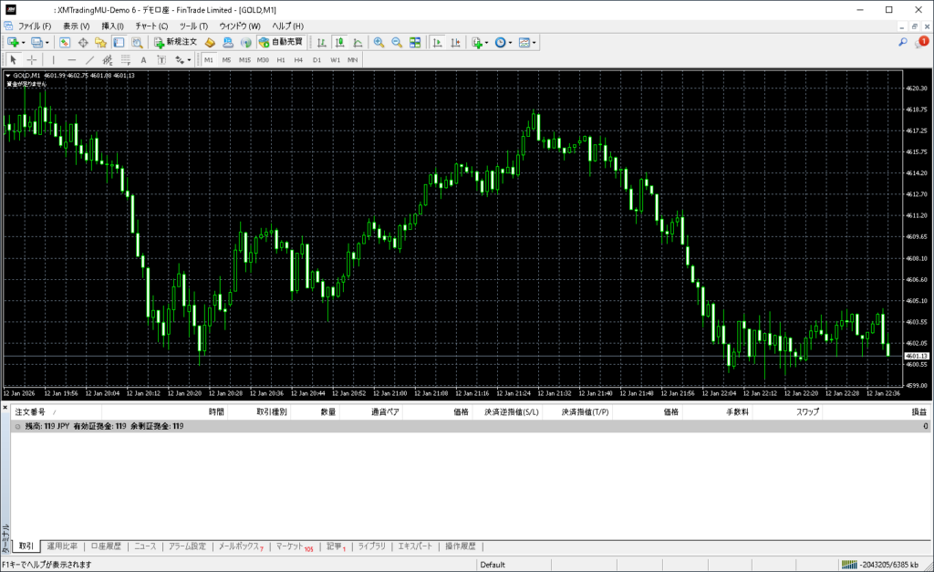Open the チャート (Chart) menu
This screenshot has height=572, width=934.
[x=151, y=26]
